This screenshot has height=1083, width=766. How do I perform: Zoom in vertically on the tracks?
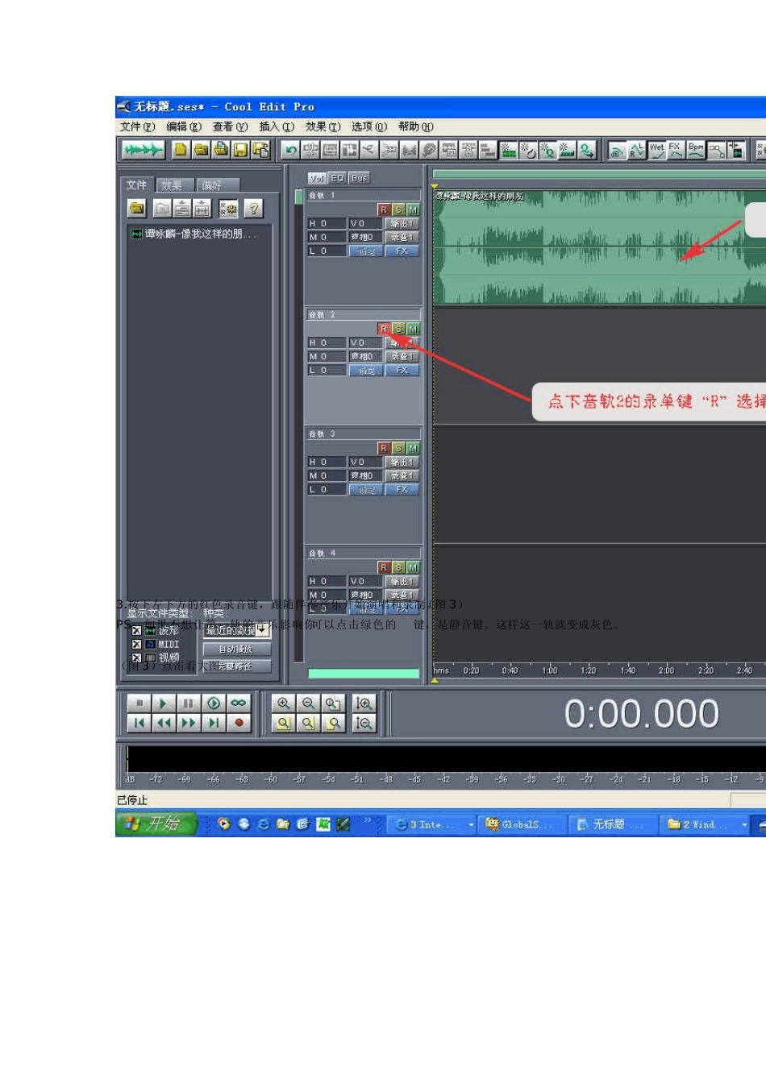tap(364, 703)
